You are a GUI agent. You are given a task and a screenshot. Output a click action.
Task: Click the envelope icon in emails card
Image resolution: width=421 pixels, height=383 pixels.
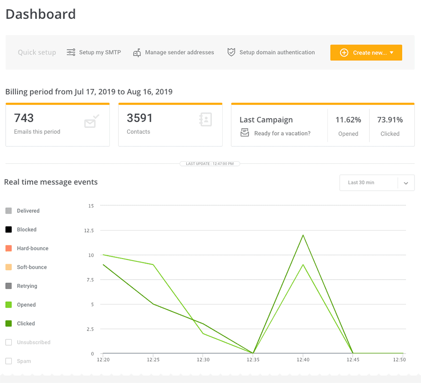point(91,123)
